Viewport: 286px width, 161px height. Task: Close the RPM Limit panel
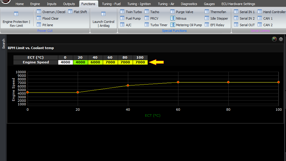(281, 39)
